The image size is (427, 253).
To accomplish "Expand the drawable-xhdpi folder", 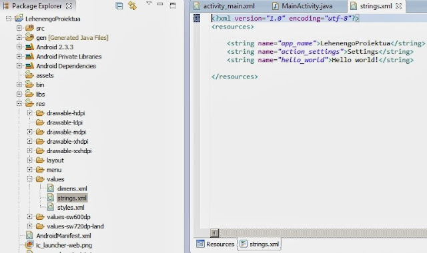I will [x=29, y=141].
